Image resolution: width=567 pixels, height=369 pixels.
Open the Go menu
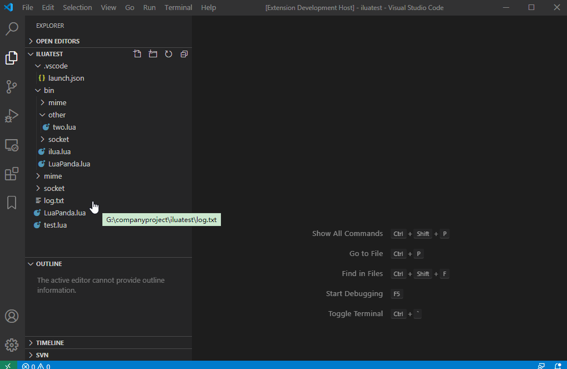click(x=130, y=8)
